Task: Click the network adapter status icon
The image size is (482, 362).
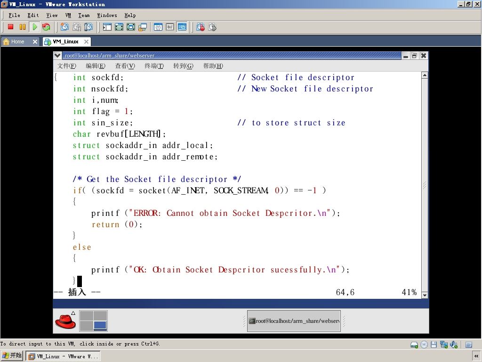Action: (443, 345)
